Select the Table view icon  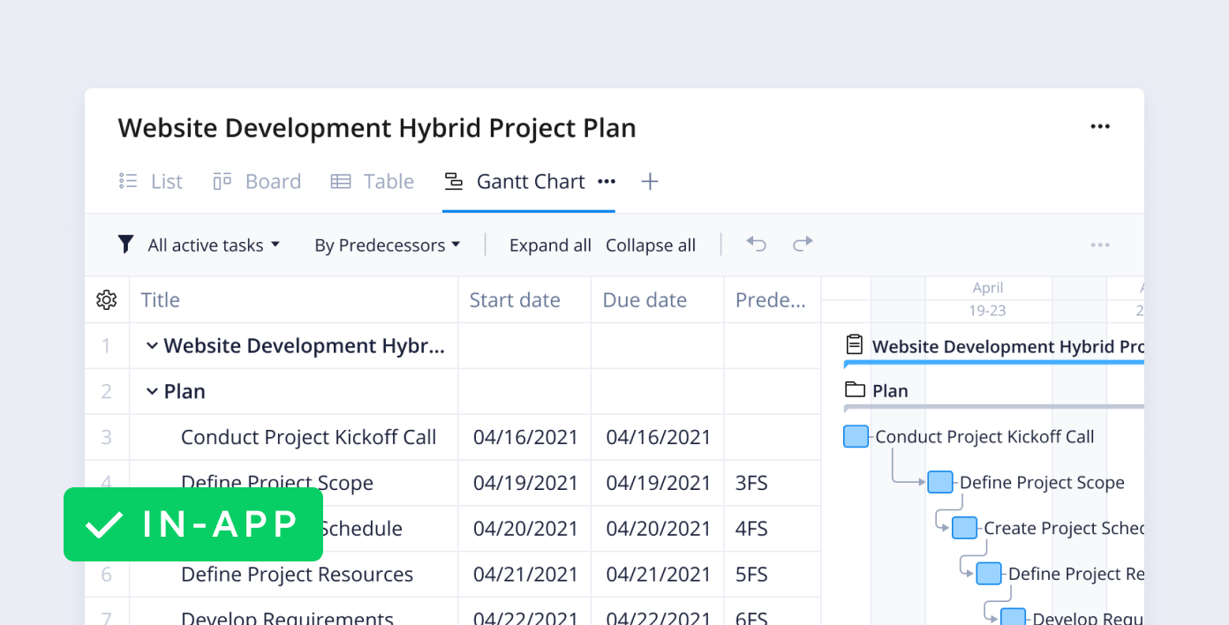point(340,181)
